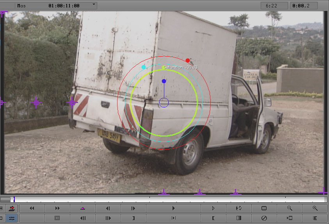Add a keyframe with the pink triangle button
This screenshot has height=224, width=329.
[83, 208]
